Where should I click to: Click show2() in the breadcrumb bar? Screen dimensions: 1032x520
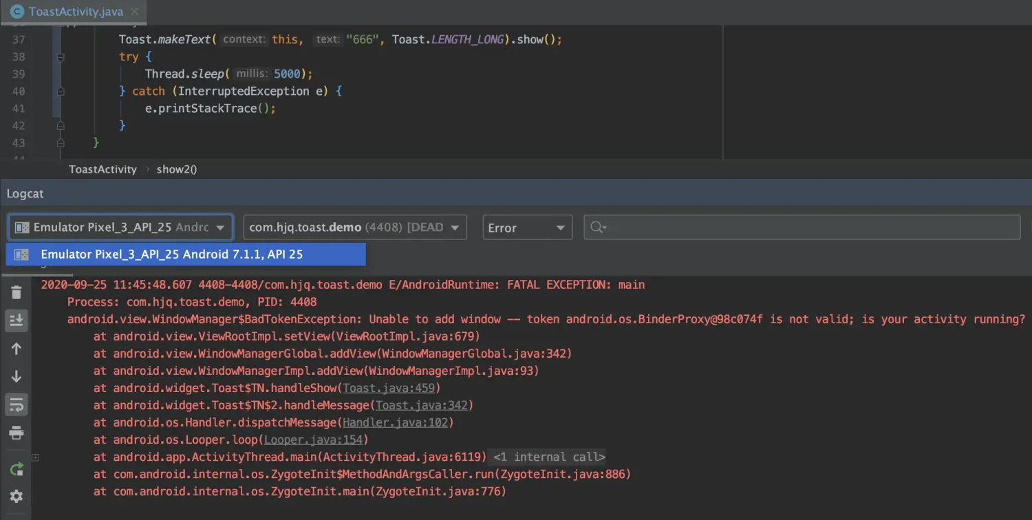click(x=177, y=169)
